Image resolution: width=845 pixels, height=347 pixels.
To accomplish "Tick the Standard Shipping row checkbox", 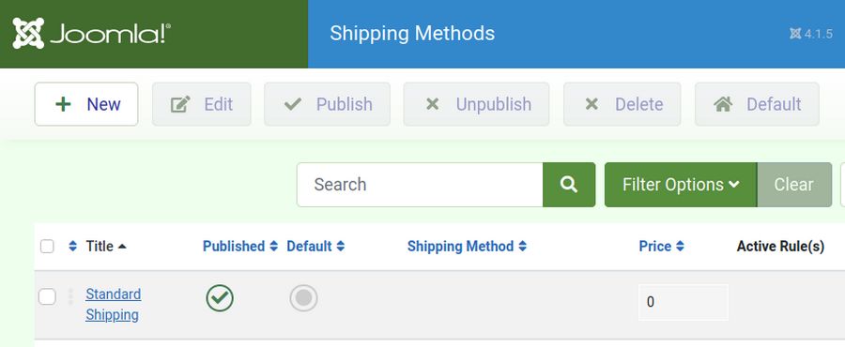I will coord(47,296).
